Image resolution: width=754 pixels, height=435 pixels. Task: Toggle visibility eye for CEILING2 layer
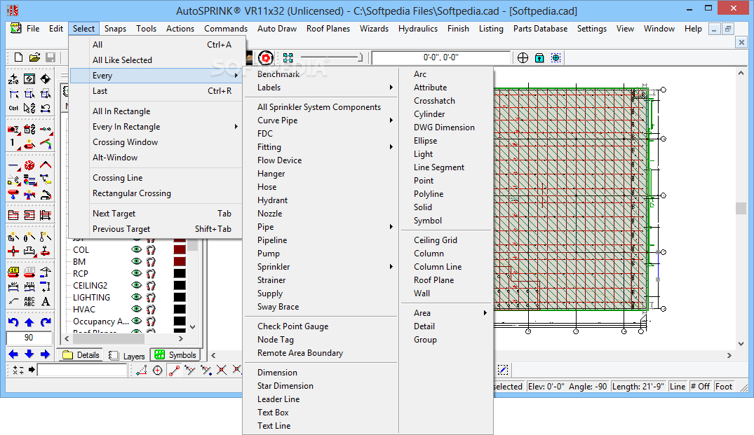[137, 285]
